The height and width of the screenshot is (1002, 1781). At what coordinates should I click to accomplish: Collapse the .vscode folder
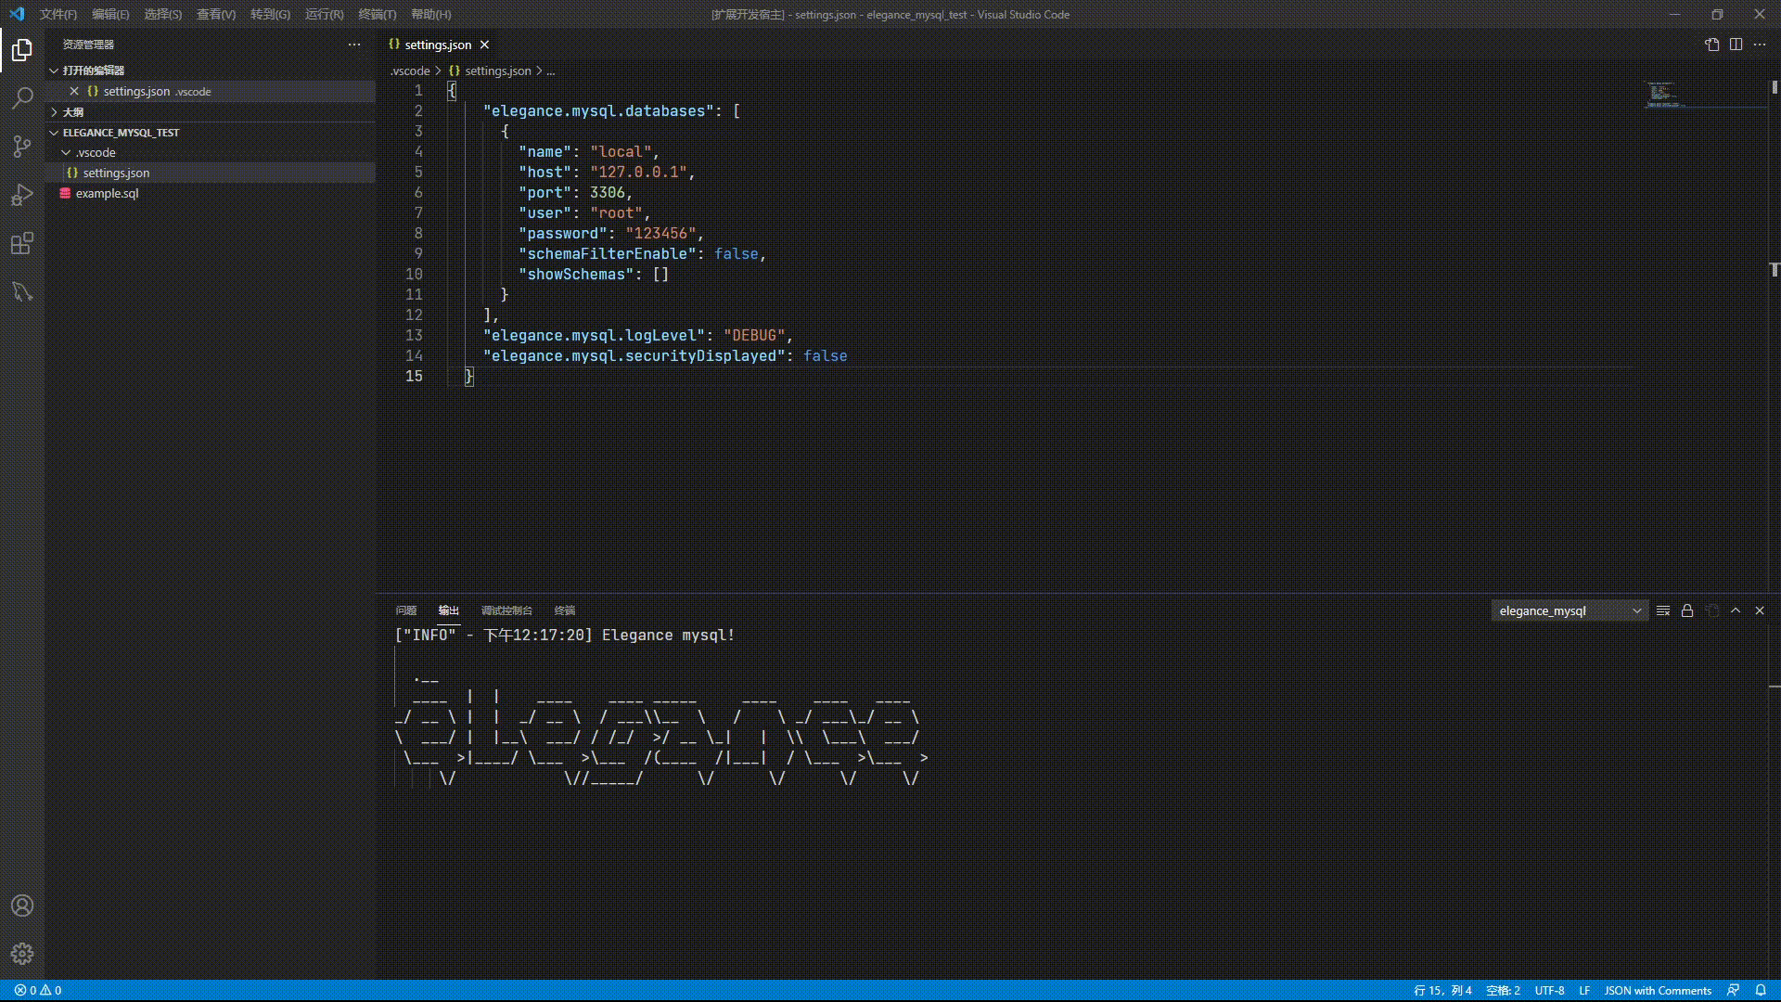66,152
